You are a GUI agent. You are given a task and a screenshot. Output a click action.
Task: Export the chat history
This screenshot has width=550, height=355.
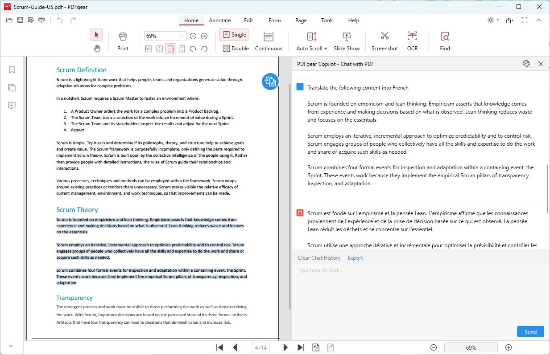[355, 257]
